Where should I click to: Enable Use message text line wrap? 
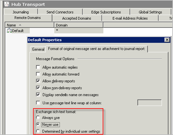[x=38, y=103]
